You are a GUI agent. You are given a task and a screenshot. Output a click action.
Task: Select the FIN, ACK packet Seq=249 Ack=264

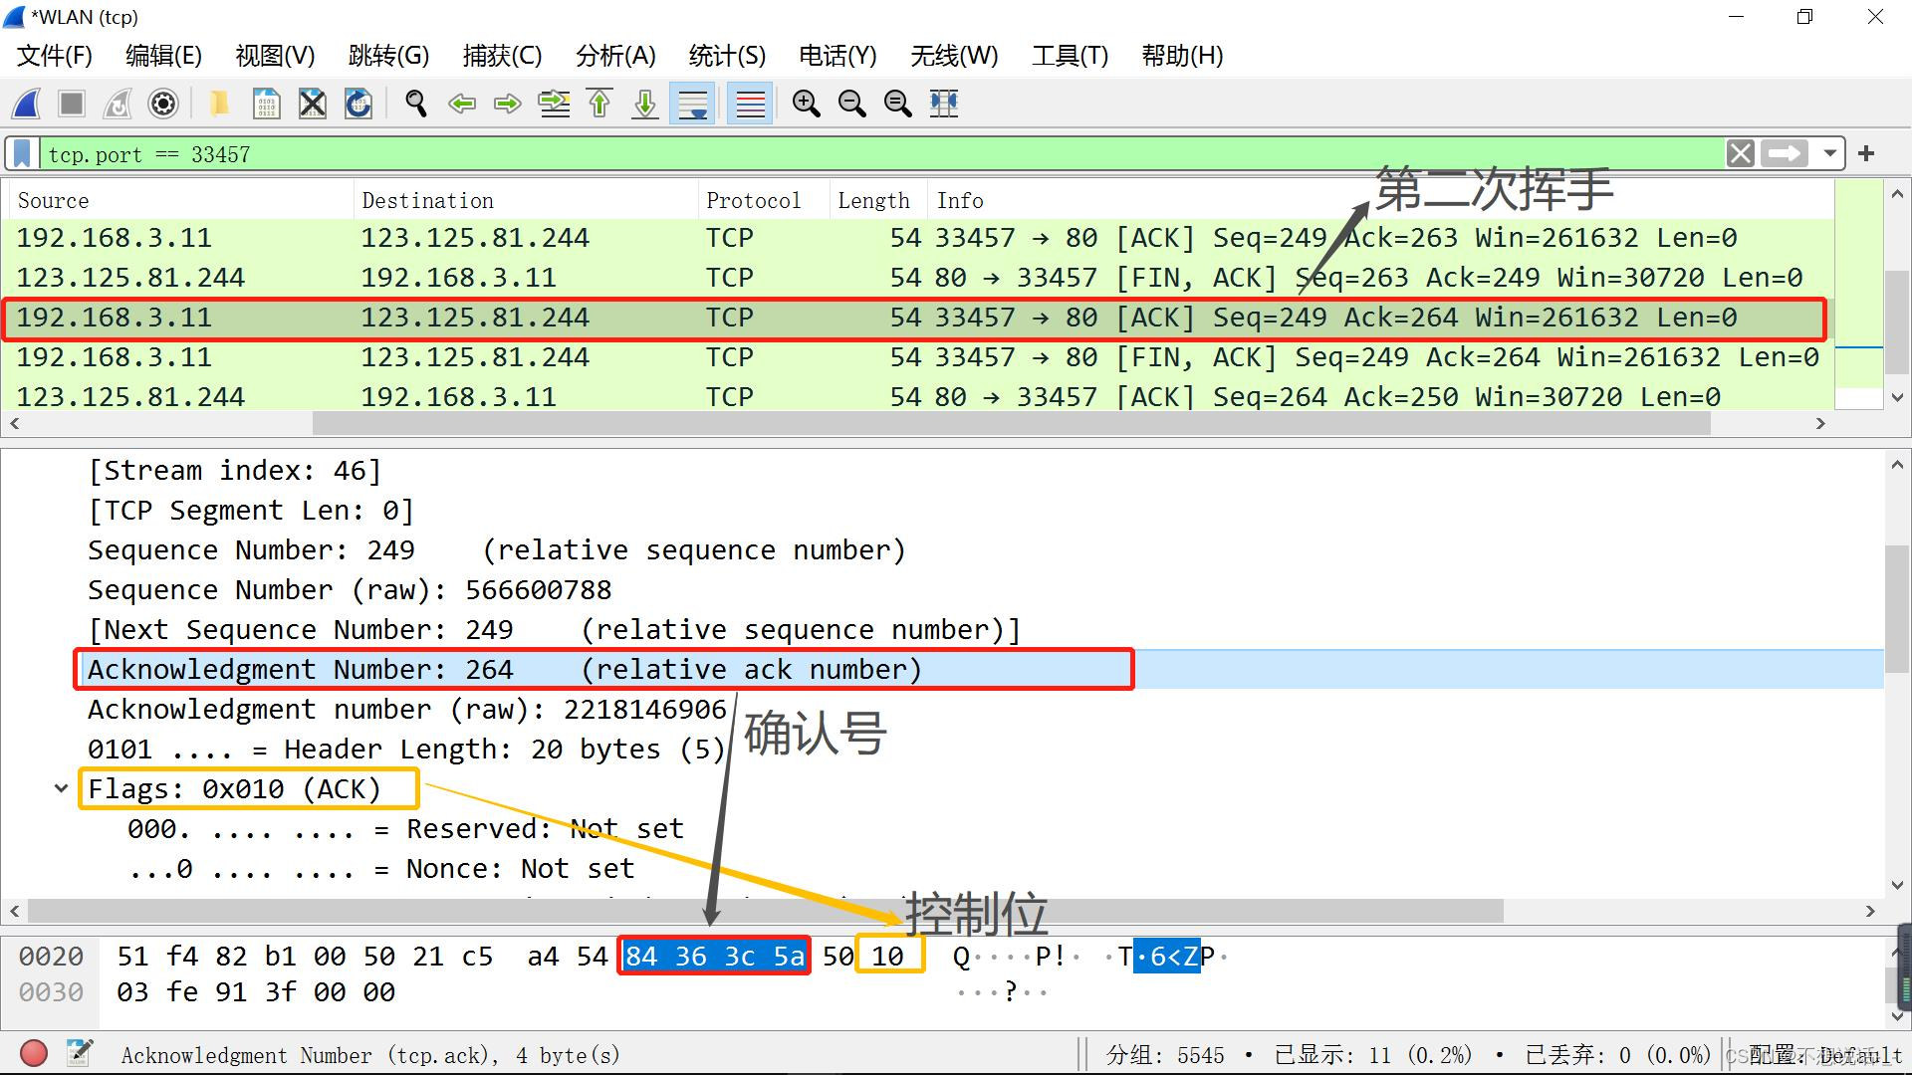917,357
